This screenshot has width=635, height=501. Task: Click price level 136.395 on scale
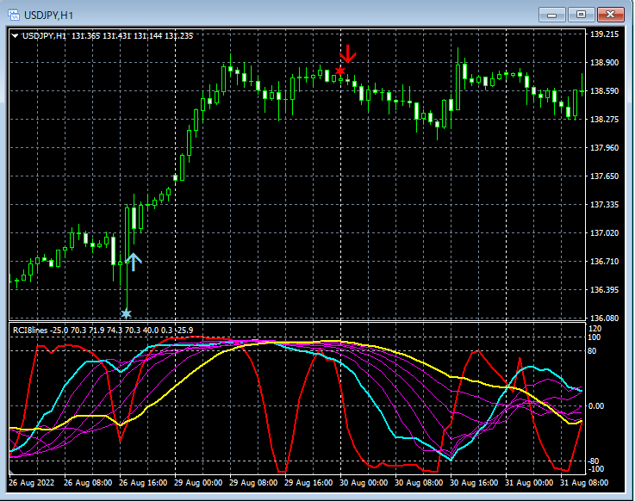tap(604, 290)
